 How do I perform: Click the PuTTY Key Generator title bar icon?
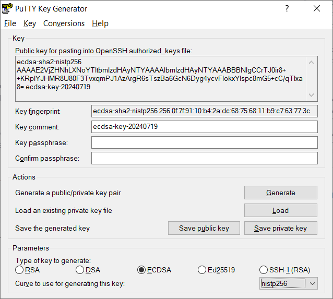(x=8, y=9)
